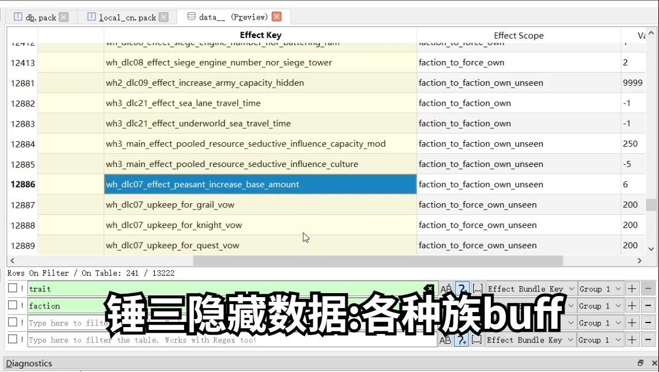Image resolution: width=659 pixels, height=372 pixels.
Task: Open Group 1 dropdown on faction filter row
Action: tap(600, 306)
